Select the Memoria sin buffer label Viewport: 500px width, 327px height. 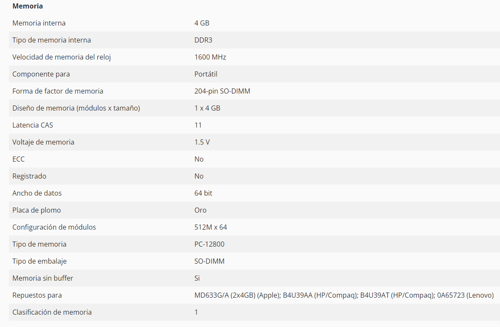pos(43,278)
